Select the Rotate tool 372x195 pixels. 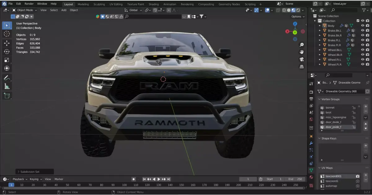(x=7, y=51)
